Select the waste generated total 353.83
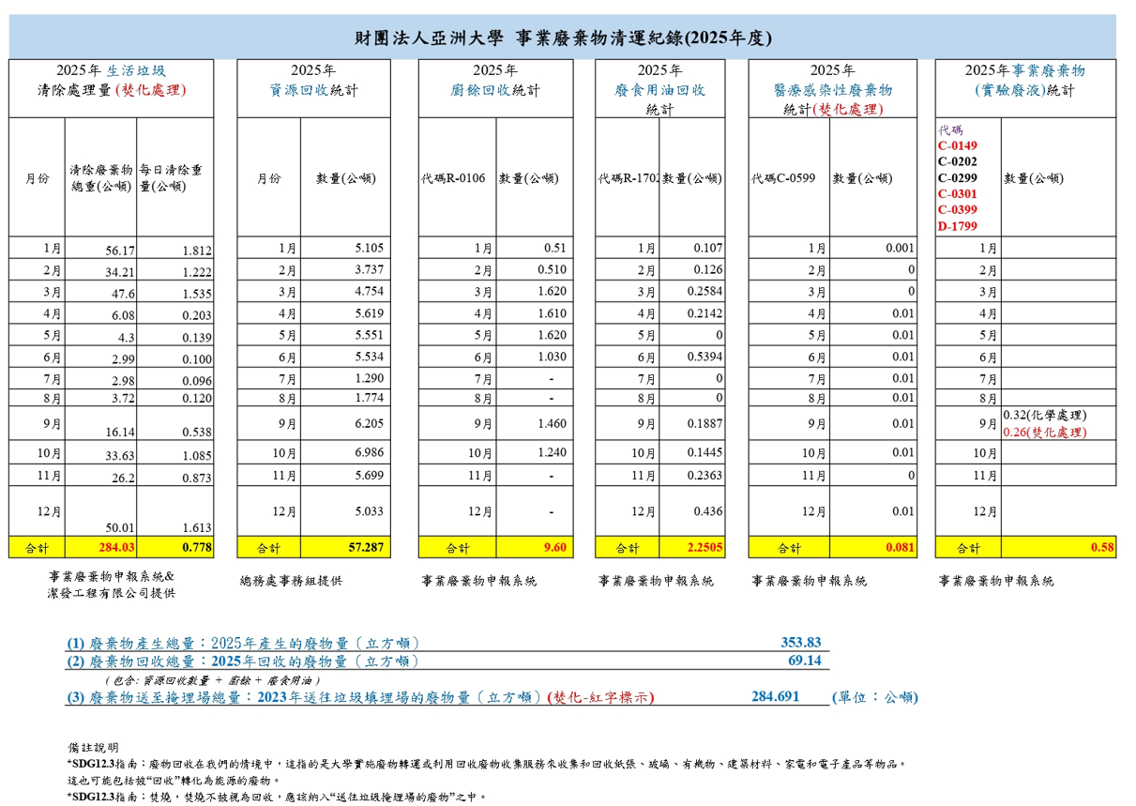Viewport: 1136px width, 806px height. tap(801, 643)
